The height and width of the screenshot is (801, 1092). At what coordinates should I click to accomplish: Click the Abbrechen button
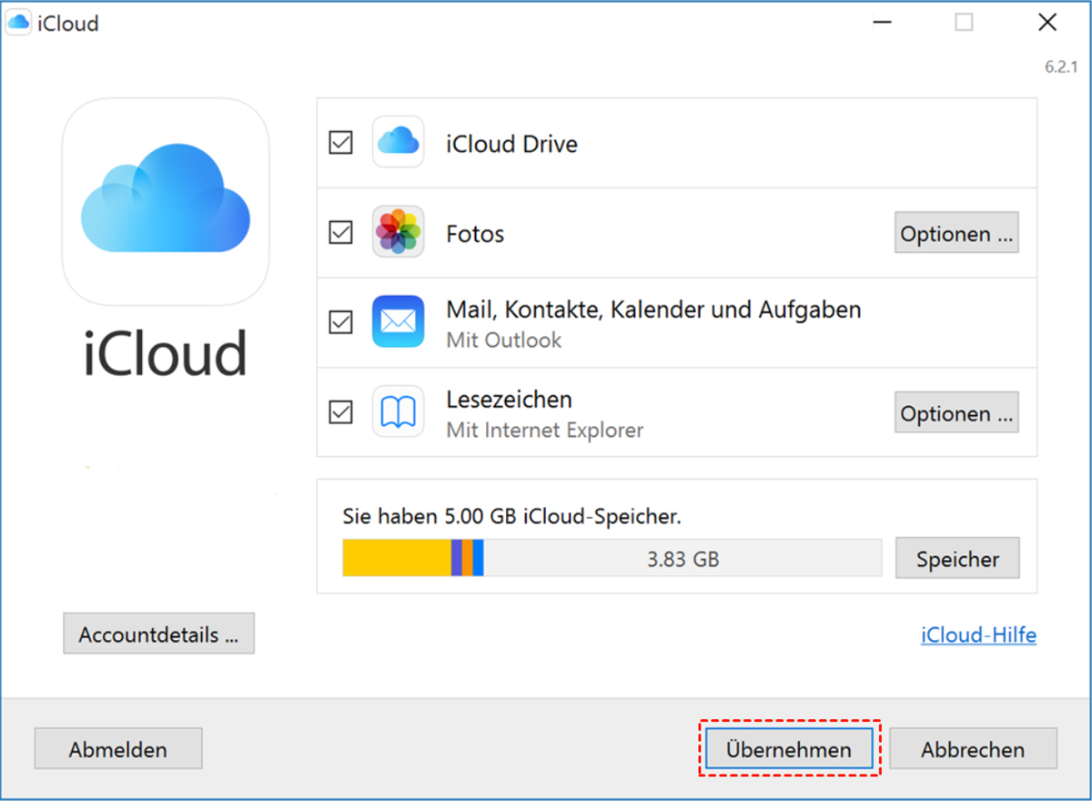coord(973,749)
